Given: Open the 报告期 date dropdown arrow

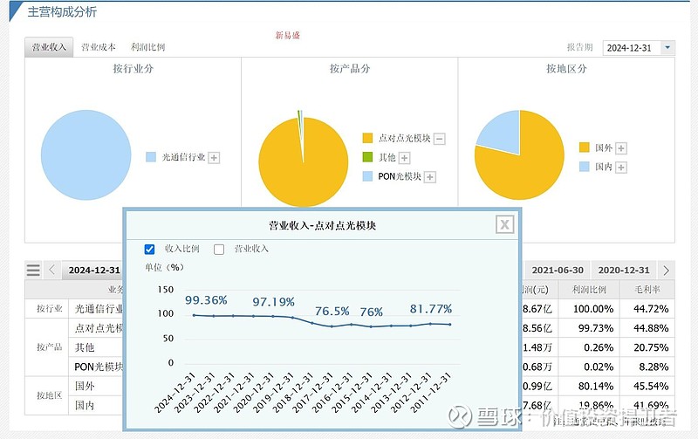Looking at the screenshot, I should point(667,47).
